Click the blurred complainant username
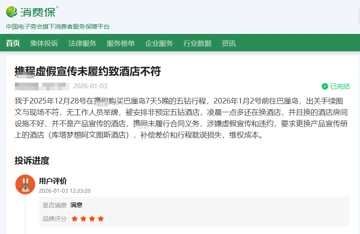The height and width of the screenshot is (234, 360). pyautogui.click(x=42, y=86)
